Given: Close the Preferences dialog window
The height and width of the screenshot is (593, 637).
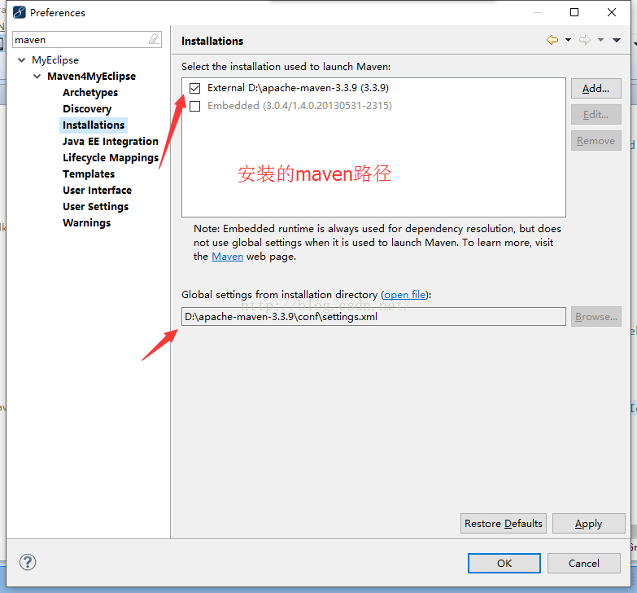Looking at the screenshot, I should 612,12.
